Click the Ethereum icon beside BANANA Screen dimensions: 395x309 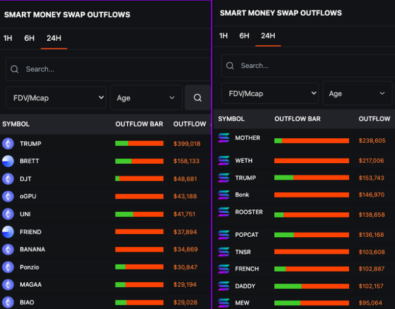point(8,250)
